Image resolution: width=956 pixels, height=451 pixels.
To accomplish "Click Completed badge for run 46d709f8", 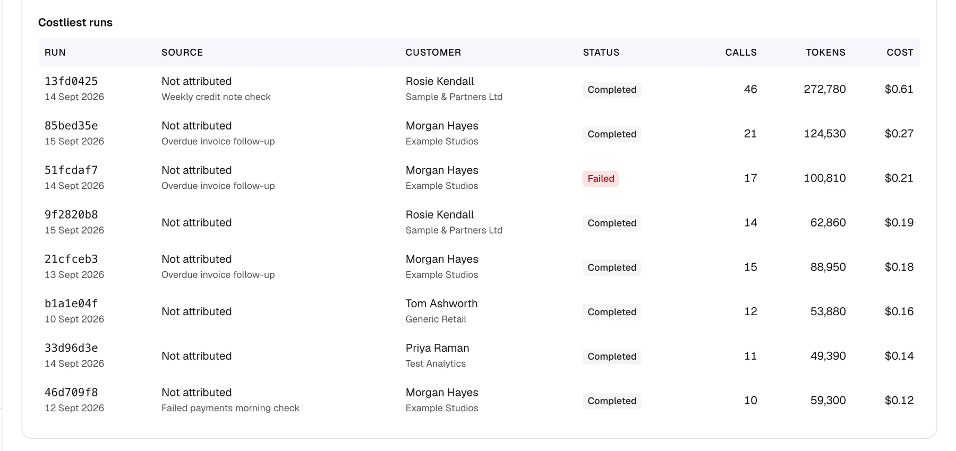I will (612, 401).
